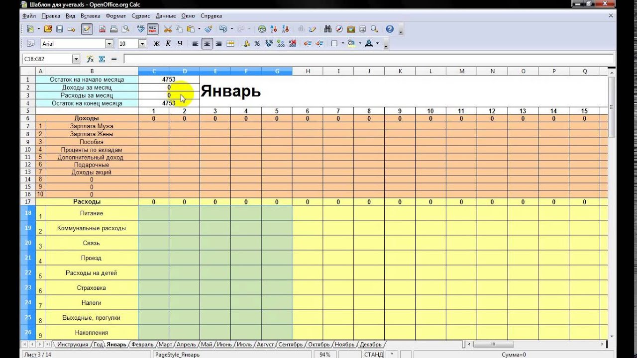The height and width of the screenshot is (358, 637).
Task: Insert a hyperlink using the globe icon
Action: pos(262,29)
